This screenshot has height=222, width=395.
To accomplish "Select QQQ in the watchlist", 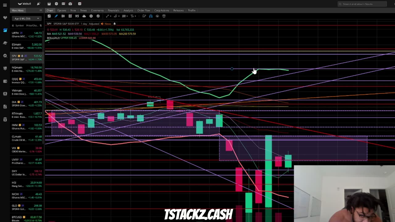I will [27, 80].
